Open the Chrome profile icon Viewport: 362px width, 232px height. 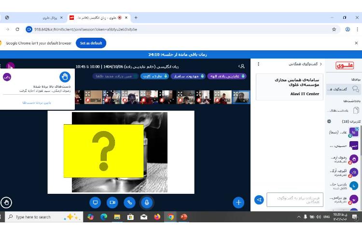point(348,29)
